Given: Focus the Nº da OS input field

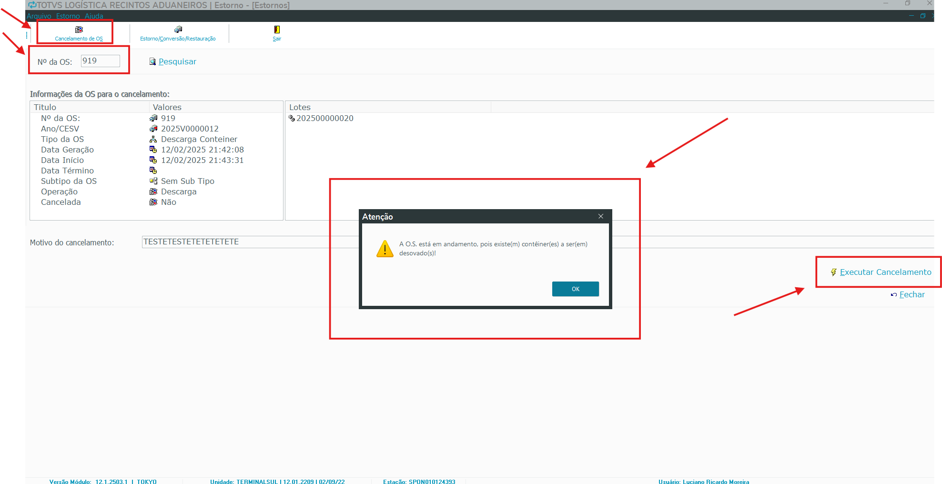Looking at the screenshot, I should 101,61.
